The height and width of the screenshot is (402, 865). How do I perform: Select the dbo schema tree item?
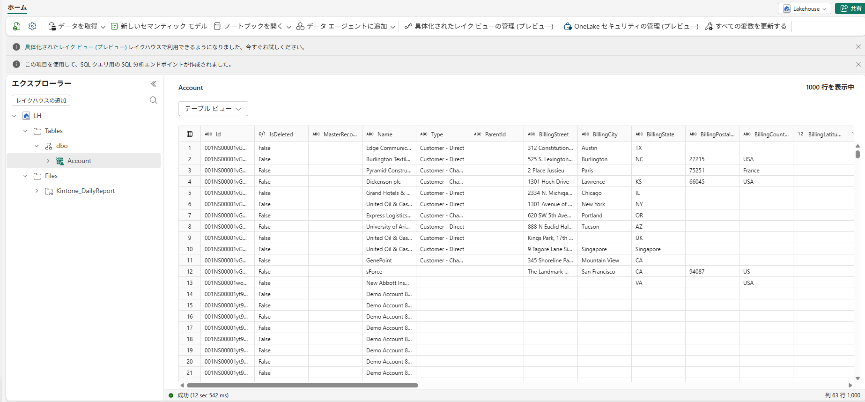tap(83, 146)
